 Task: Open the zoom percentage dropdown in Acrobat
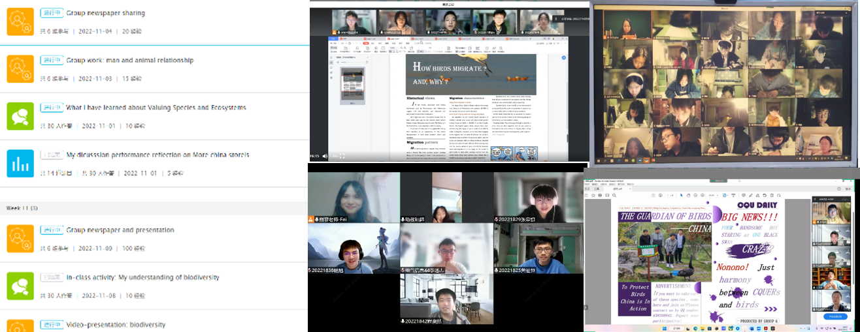coord(714,195)
